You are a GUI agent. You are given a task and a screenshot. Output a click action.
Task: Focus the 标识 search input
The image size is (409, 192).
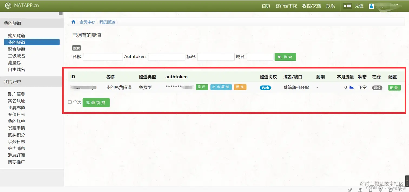(216, 57)
